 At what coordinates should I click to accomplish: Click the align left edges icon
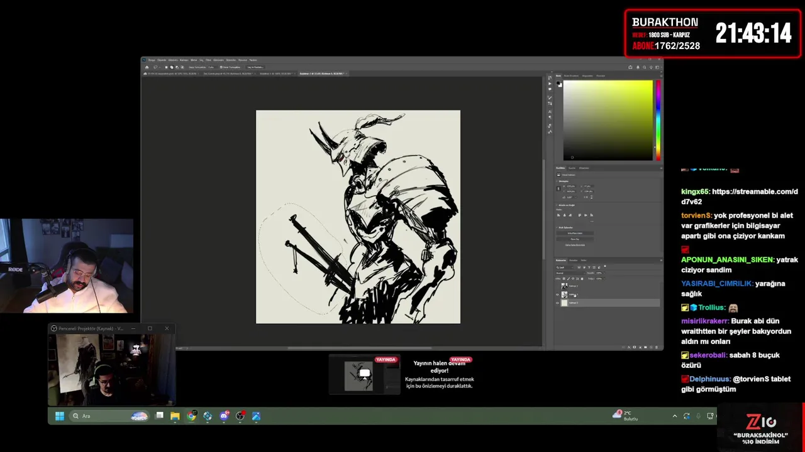[558, 215]
